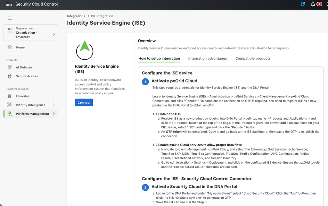
Task: Click the Home house icon
Action: [10, 47]
